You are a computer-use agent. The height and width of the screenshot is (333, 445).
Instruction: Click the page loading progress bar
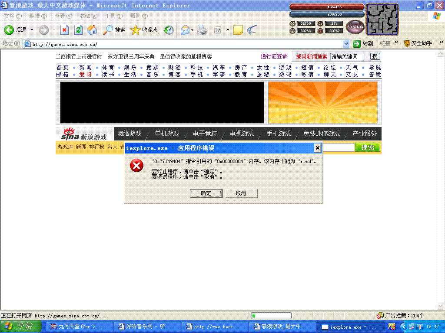[271, 316]
